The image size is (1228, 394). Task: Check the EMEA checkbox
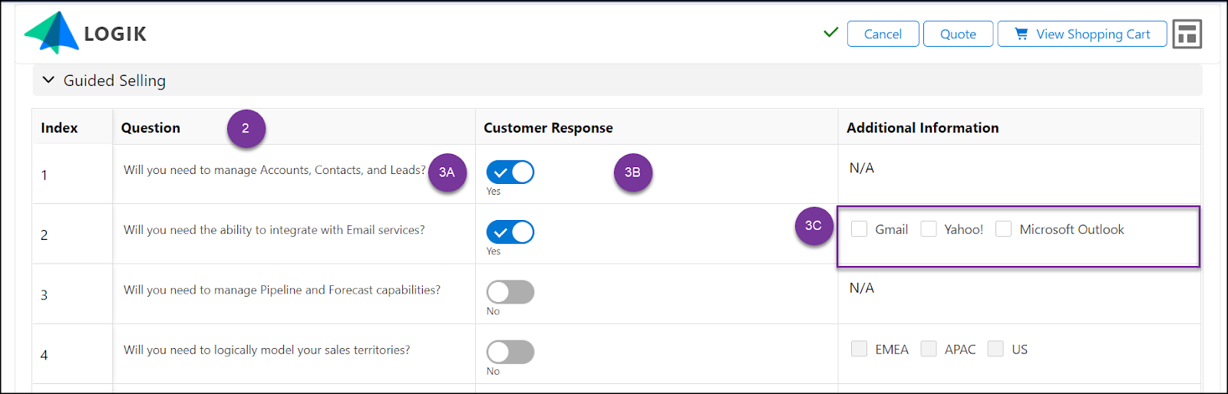(860, 349)
